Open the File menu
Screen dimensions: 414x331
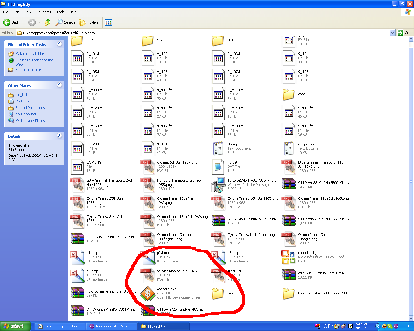(6, 12)
